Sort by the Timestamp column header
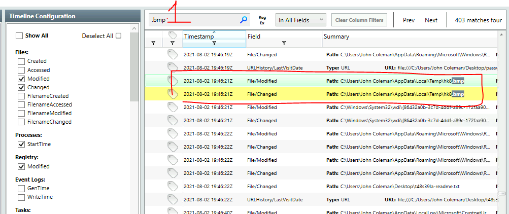The width and height of the screenshot is (509, 214). [x=199, y=37]
